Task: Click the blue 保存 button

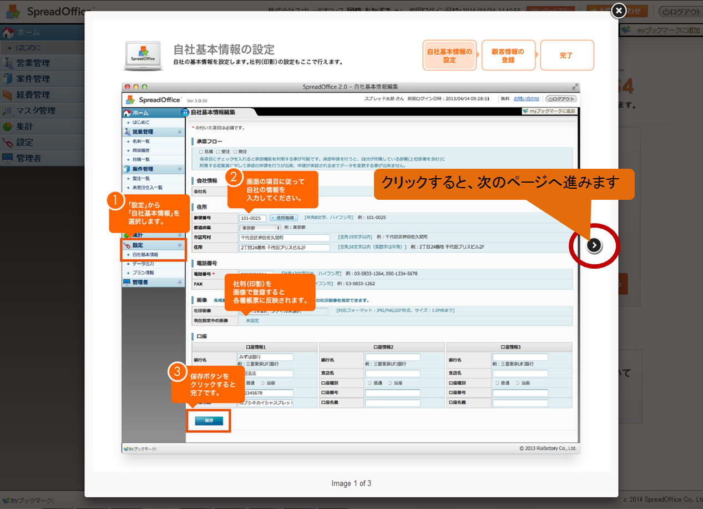Action: pos(209,421)
